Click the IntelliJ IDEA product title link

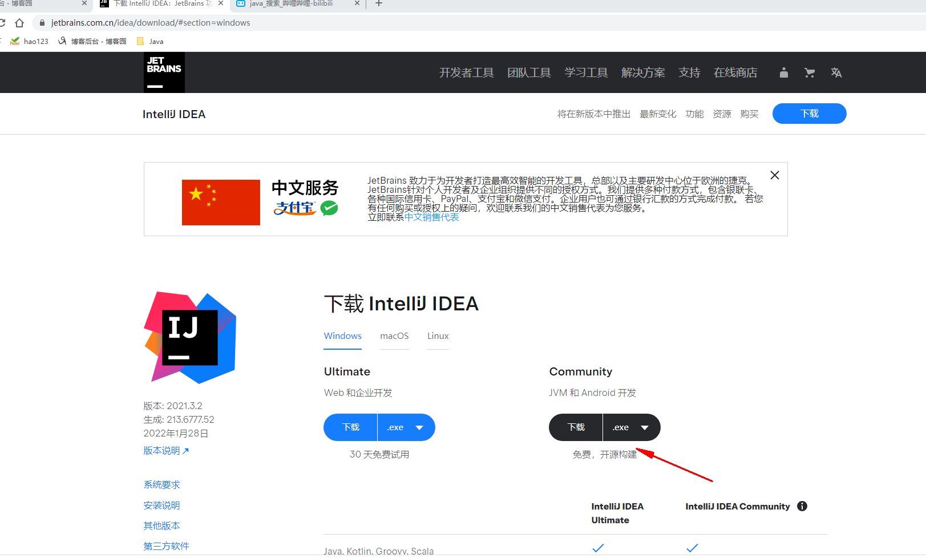tap(174, 114)
